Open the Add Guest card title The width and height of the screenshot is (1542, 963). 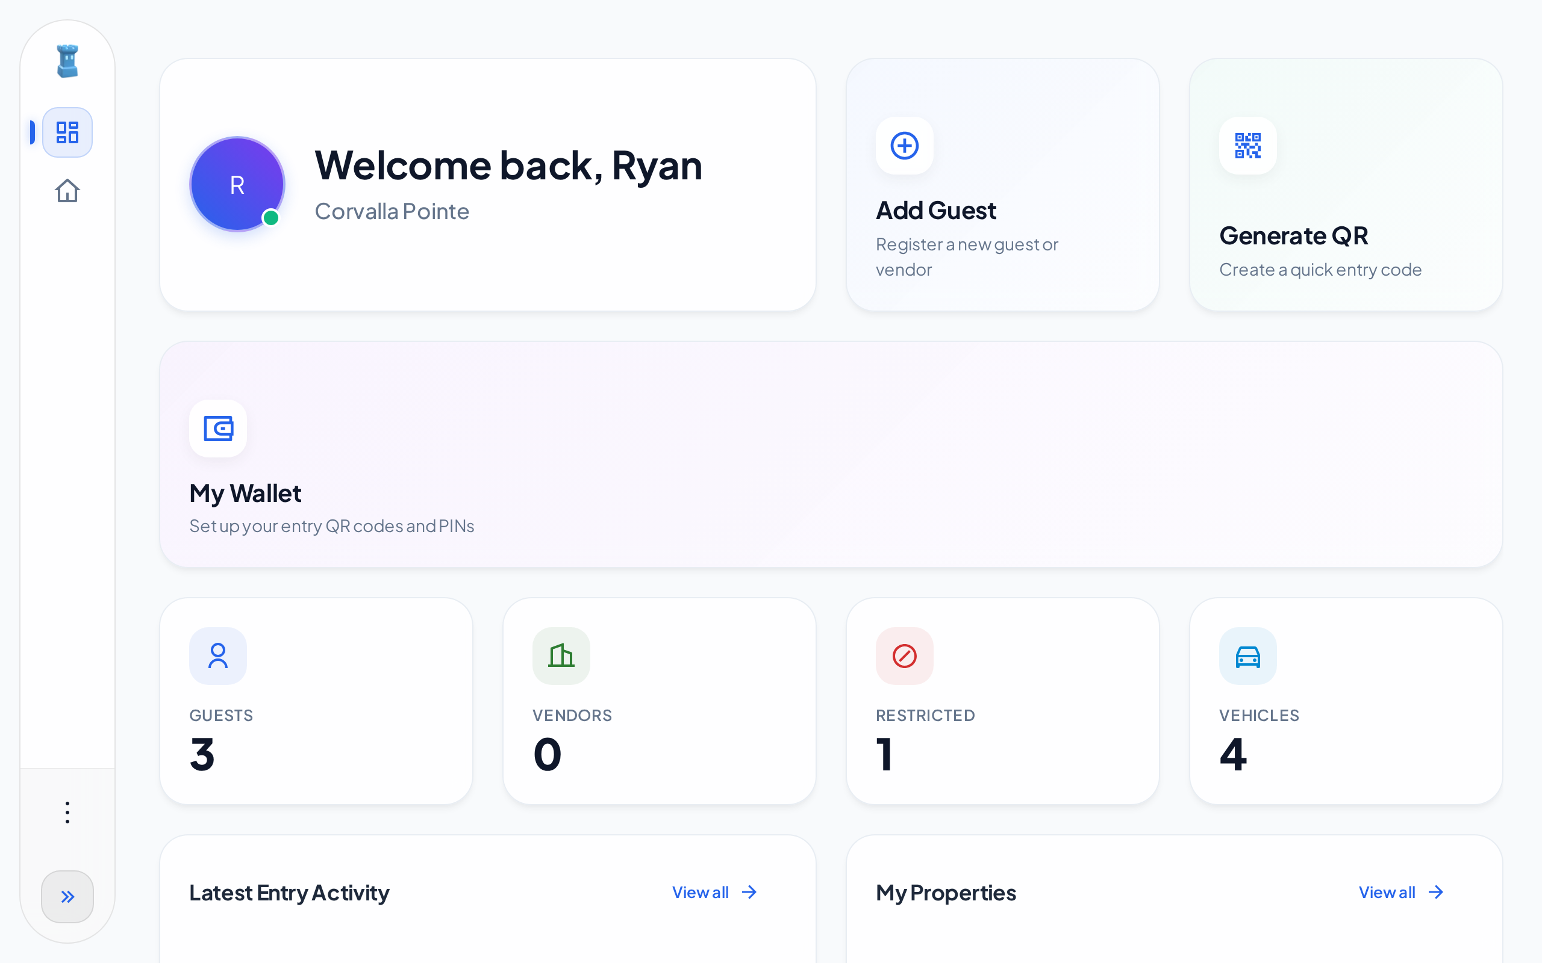[x=936, y=210]
